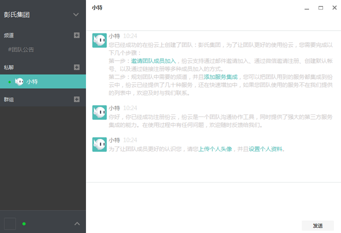Expand the user status menu chevron
The image size is (341, 233).
tap(77, 223)
